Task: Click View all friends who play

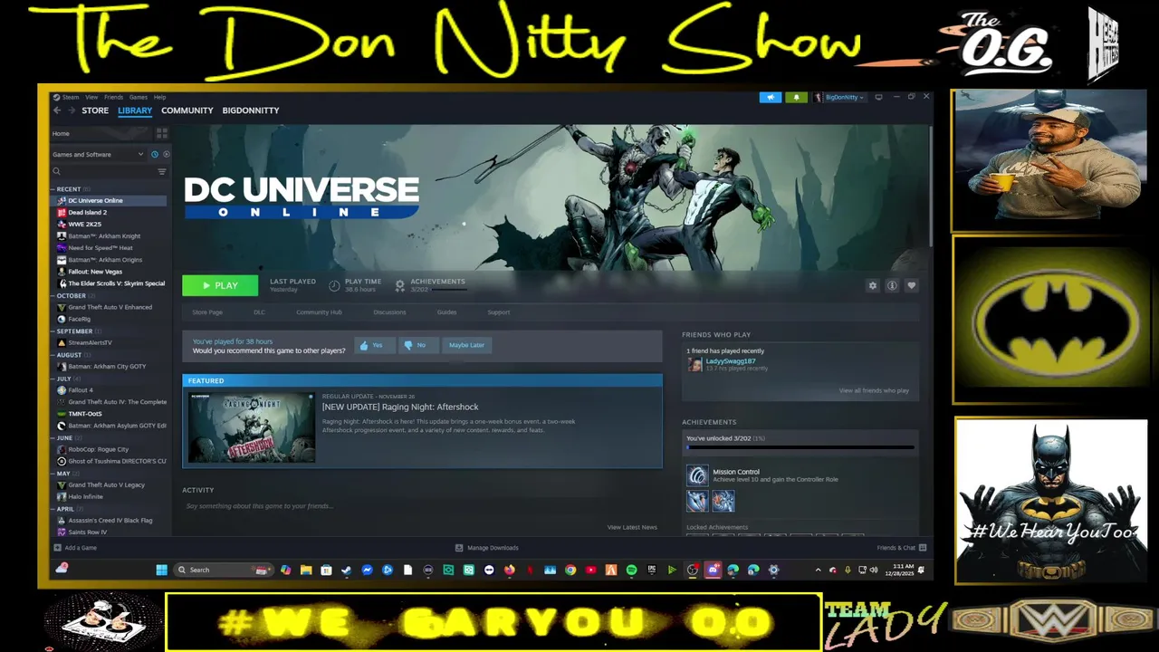Action: (874, 390)
